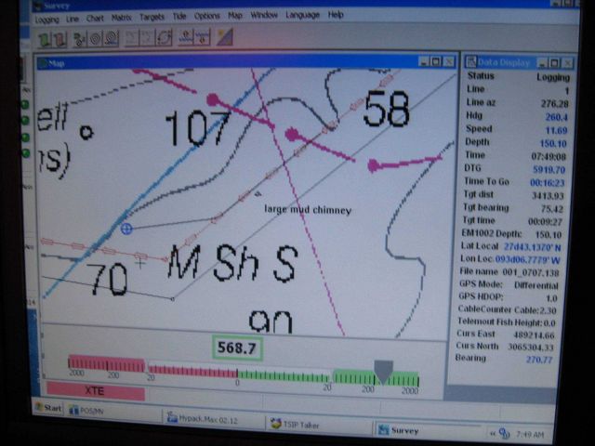Switch to the Hypack Max taskbar button
Viewport: 595px width, 446px height.
coord(214,419)
